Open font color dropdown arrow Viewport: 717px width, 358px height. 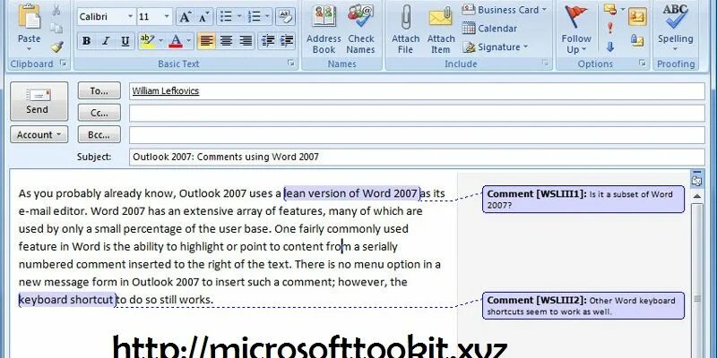tap(188, 41)
